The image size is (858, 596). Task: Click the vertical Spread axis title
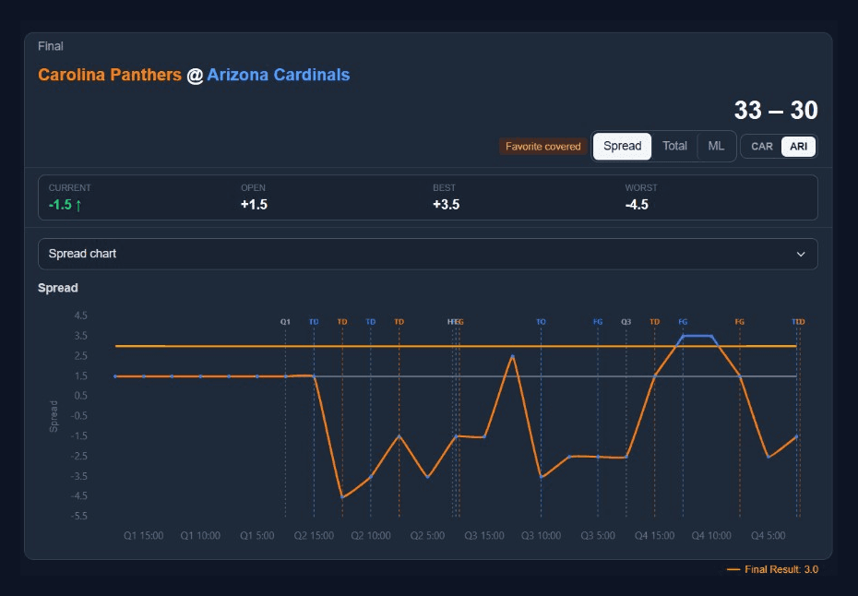54,416
